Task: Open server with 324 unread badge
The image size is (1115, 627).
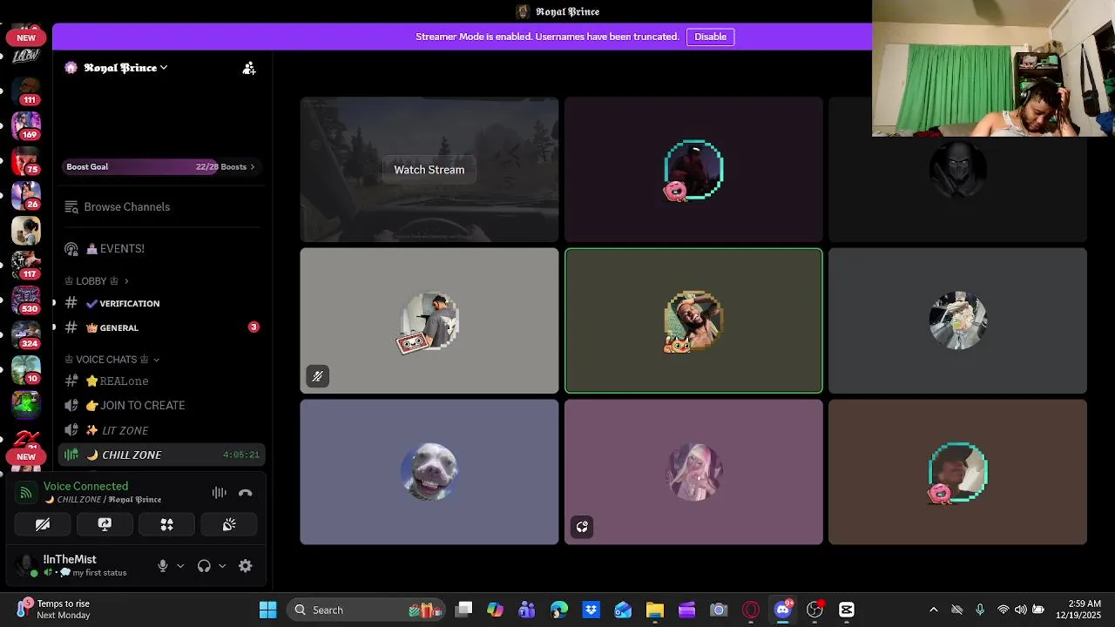Action: [x=26, y=335]
